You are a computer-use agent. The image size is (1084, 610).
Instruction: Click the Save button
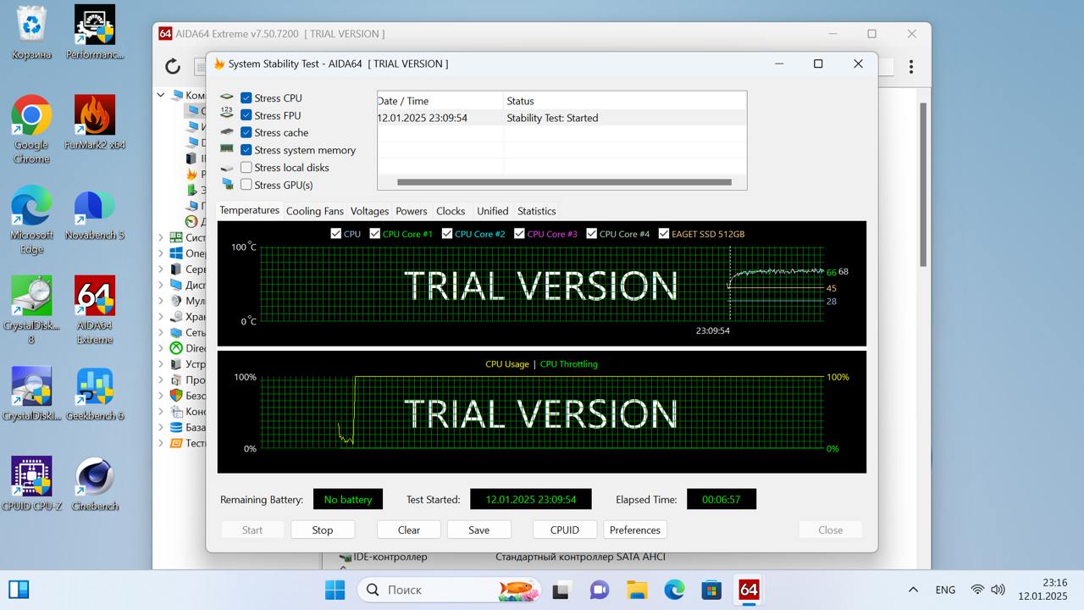(x=479, y=530)
